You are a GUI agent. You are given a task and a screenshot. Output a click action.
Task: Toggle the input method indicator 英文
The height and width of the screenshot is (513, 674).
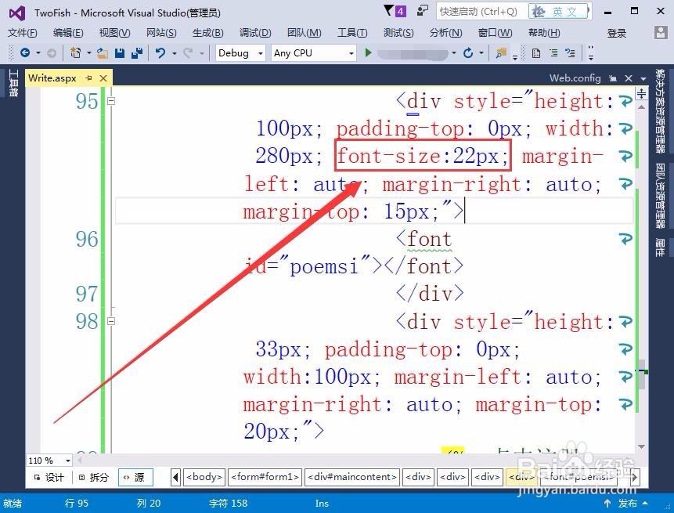pyautogui.click(x=559, y=12)
